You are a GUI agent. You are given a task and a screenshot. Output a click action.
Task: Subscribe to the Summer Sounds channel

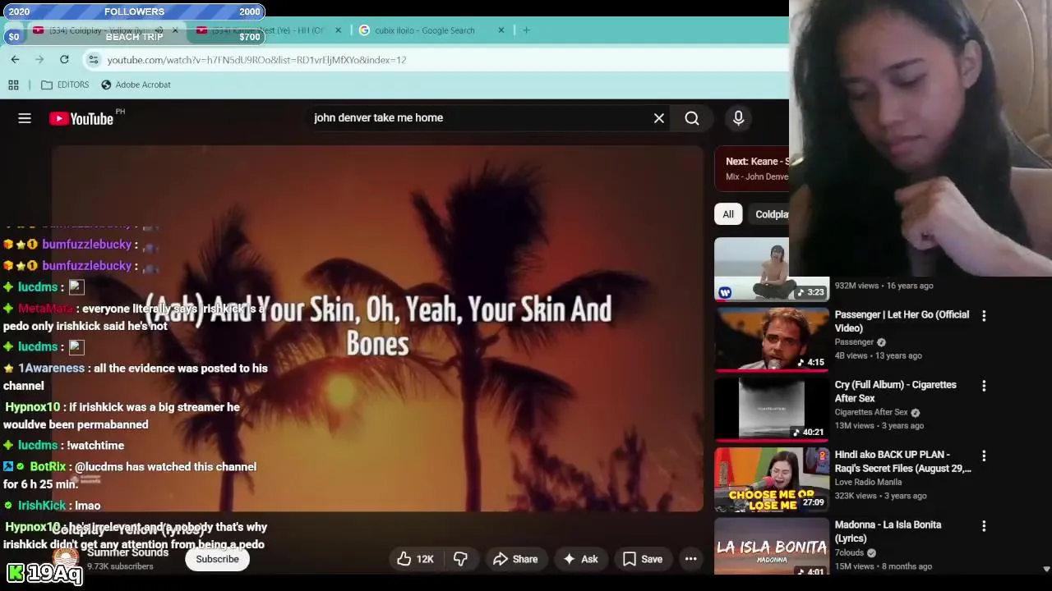(217, 559)
